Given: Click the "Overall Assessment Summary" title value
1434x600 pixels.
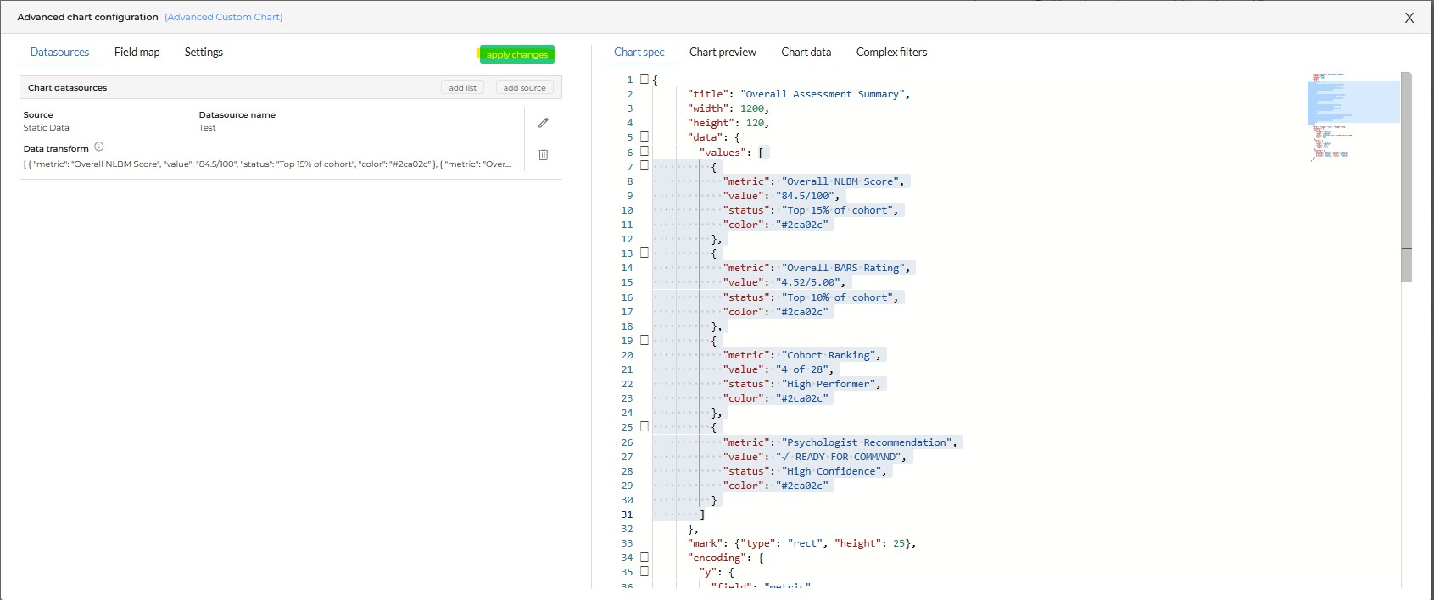Looking at the screenshot, I should 823,94.
